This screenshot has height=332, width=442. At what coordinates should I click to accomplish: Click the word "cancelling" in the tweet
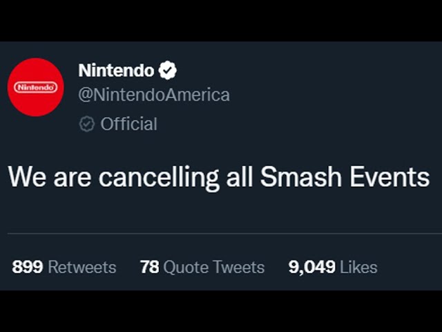(x=159, y=177)
